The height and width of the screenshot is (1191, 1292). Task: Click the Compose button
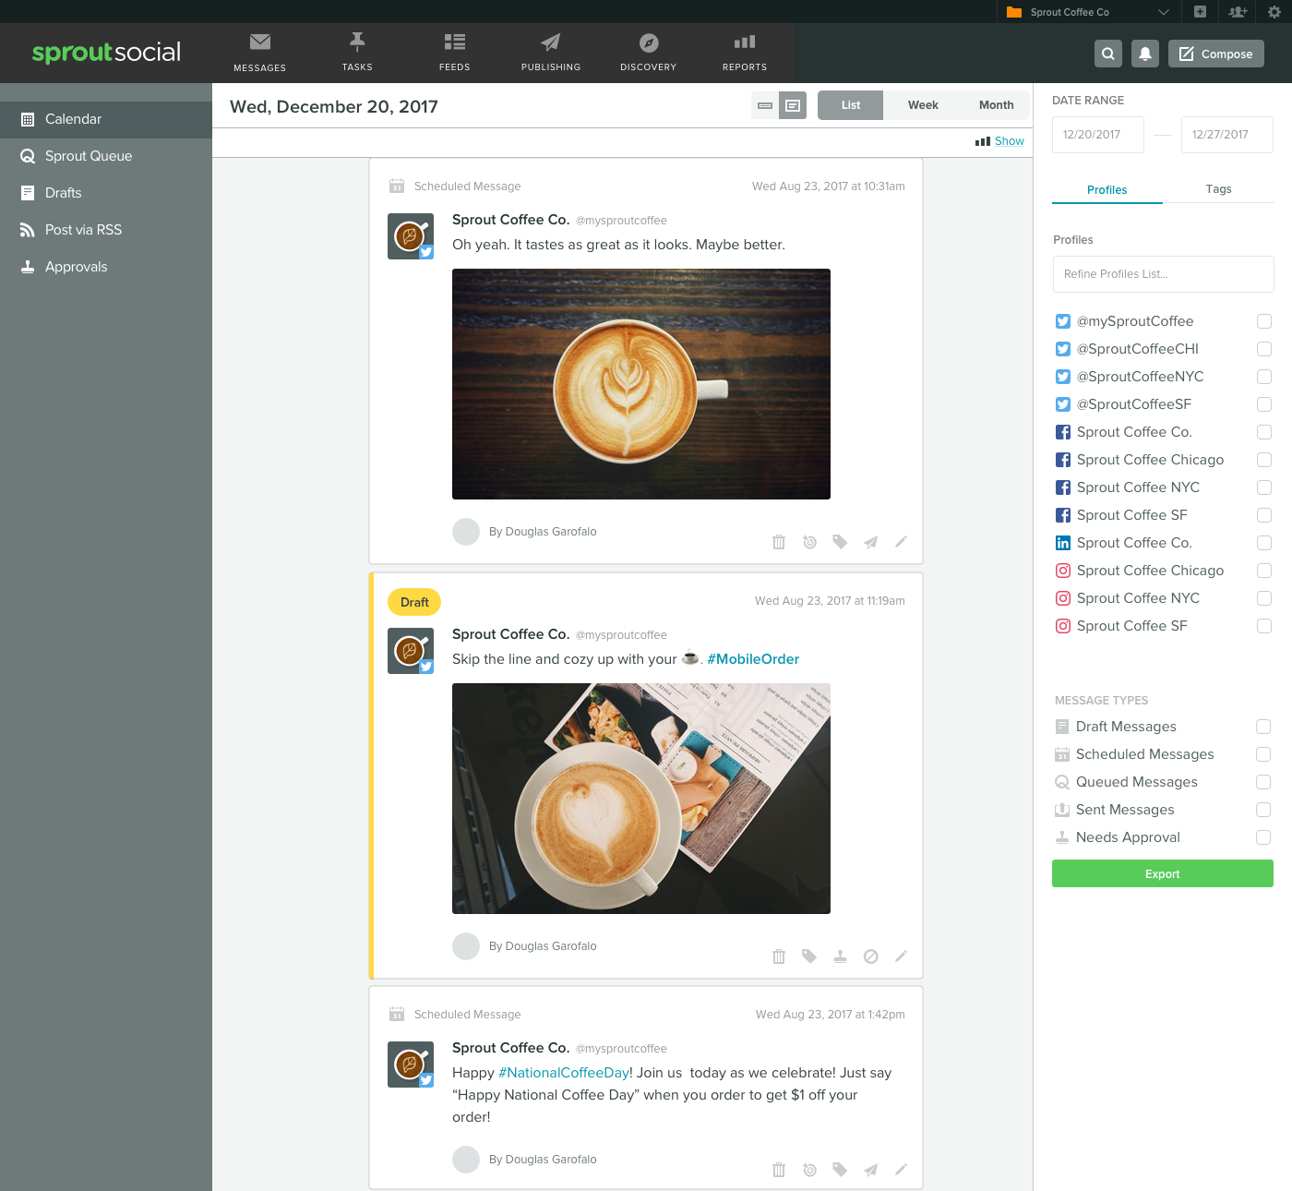tap(1216, 54)
